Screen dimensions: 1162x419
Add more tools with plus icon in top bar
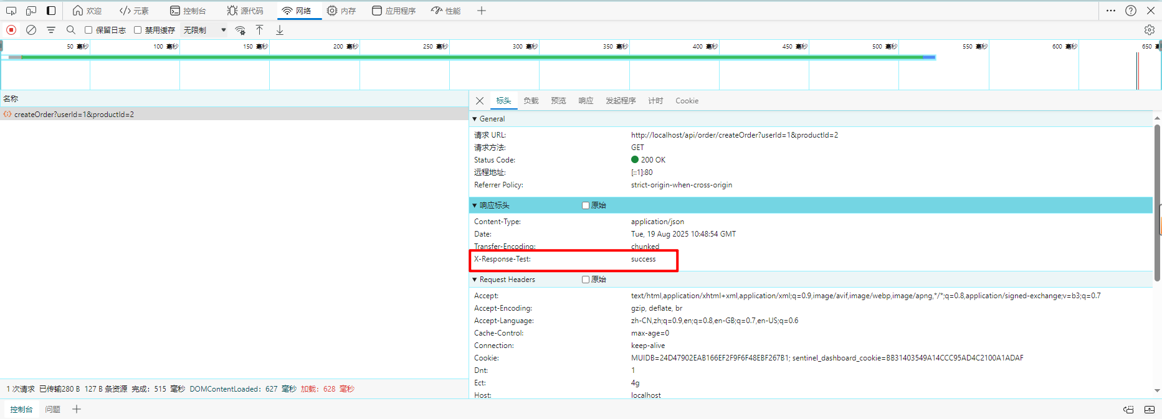click(x=482, y=11)
